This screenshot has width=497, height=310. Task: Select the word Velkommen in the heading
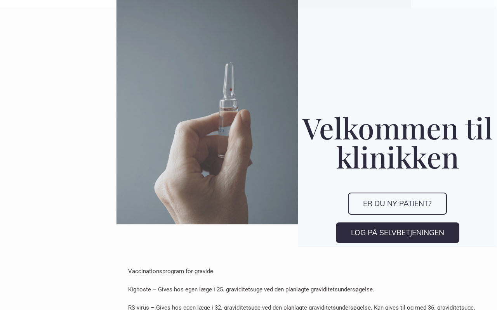[380, 129]
